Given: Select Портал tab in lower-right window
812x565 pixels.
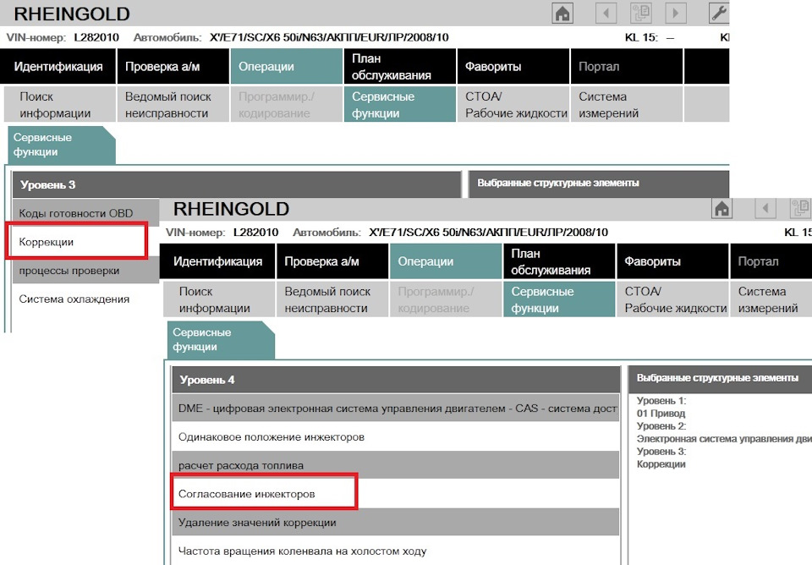Looking at the screenshot, I should coord(771,261).
